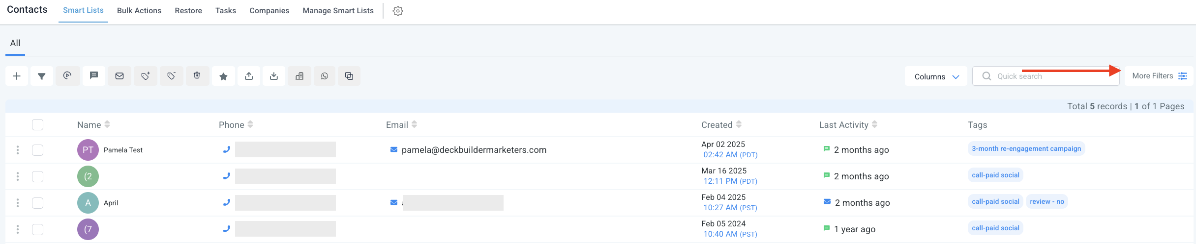
Task: Click the Send SMS chat bubble icon
Action: (93, 76)
